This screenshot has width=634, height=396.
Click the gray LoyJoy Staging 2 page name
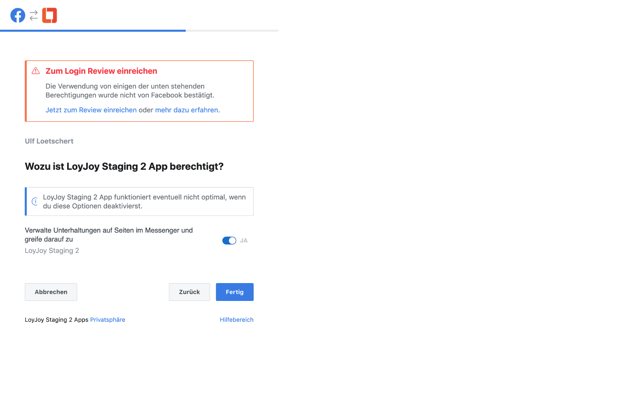coord(52,251)
